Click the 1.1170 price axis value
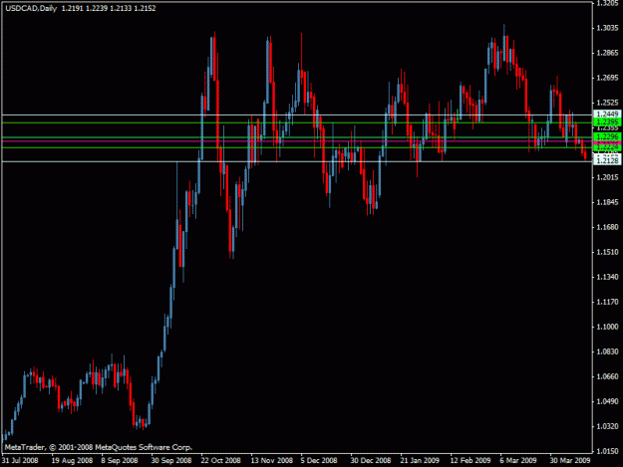The height and width of the screenshot is (467, 623). pyautogui.click(x=607, y=302)
